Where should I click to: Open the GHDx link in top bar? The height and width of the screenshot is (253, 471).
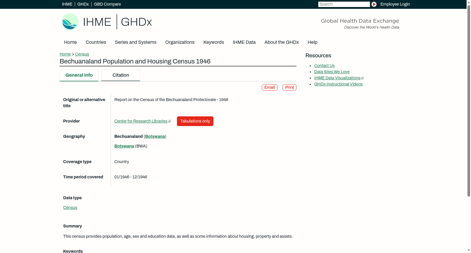83,4
